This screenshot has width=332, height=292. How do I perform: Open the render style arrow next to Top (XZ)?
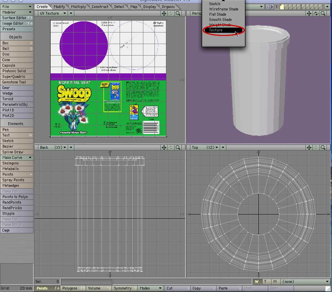223,148
